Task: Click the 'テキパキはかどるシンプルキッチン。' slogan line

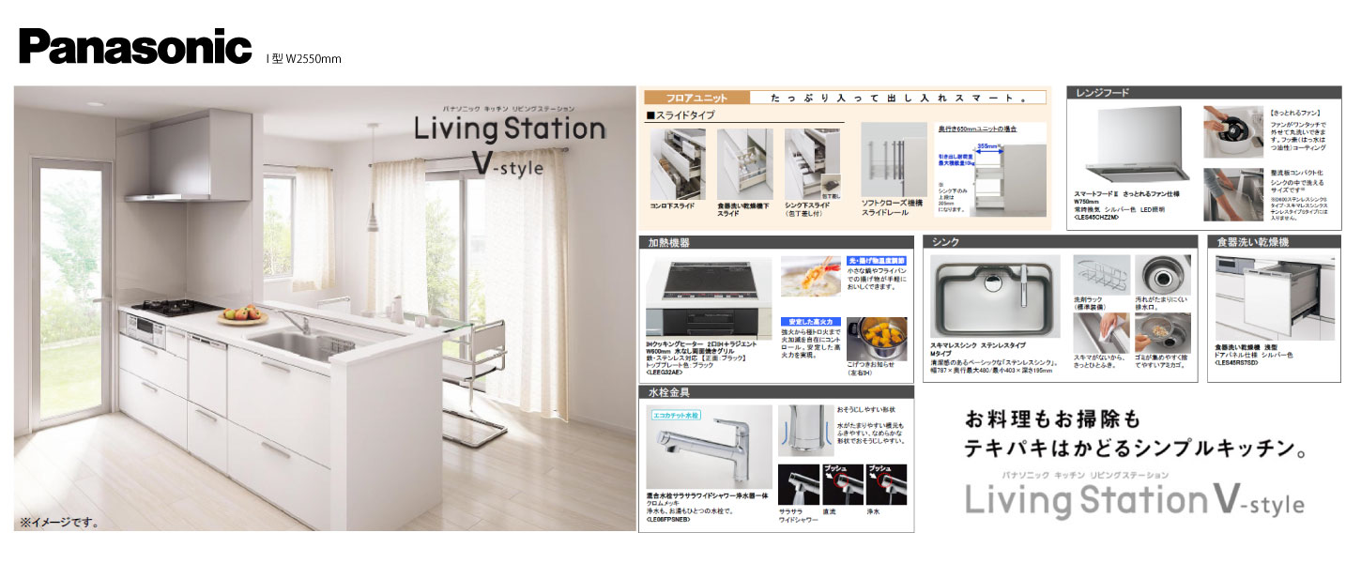Action: tap(1137, 449)
